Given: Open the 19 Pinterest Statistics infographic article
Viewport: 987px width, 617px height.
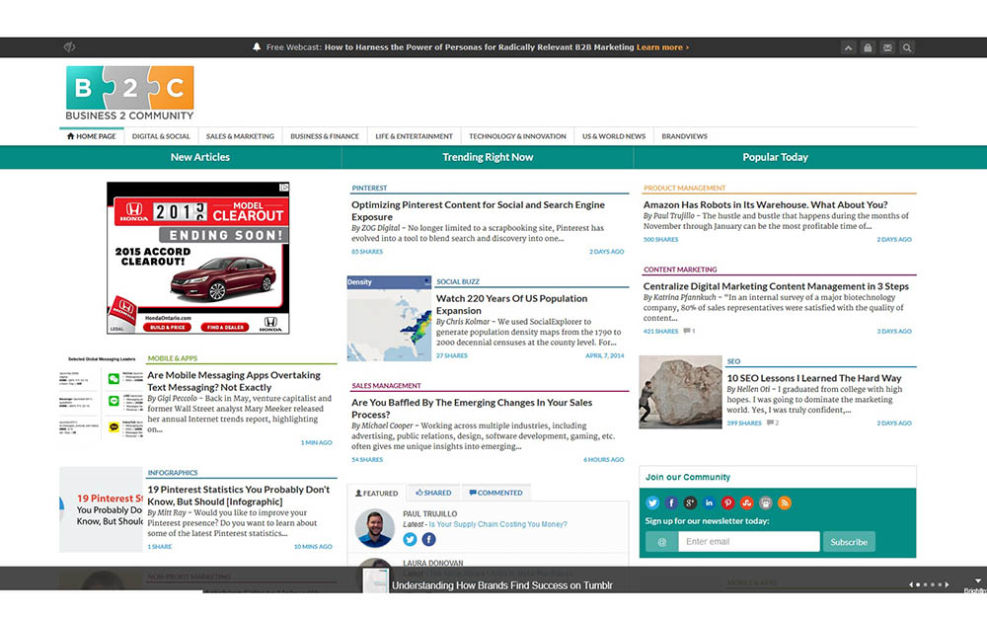Looking at the screenshot, I should click(239, 496).
